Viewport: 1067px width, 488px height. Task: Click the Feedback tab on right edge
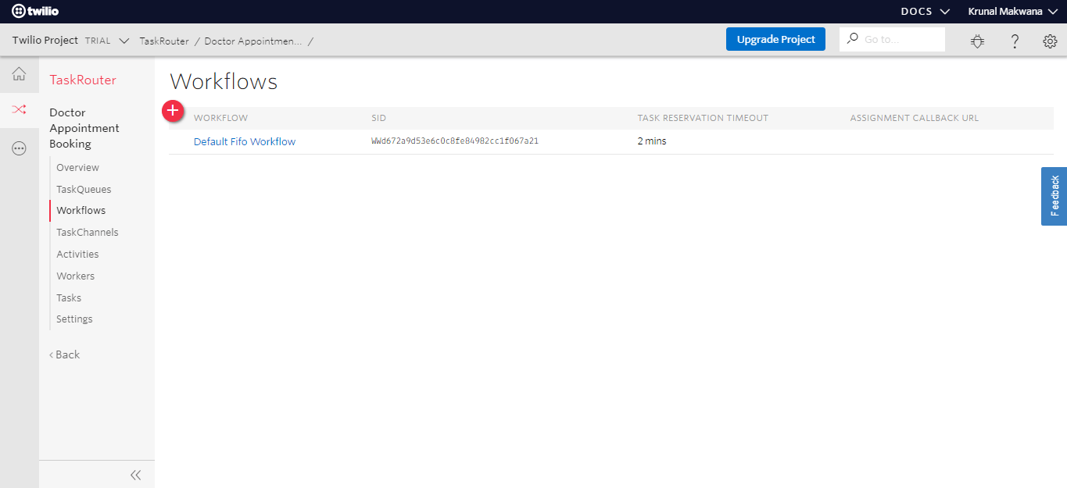pyautogui.click(x=1054, y=196)
